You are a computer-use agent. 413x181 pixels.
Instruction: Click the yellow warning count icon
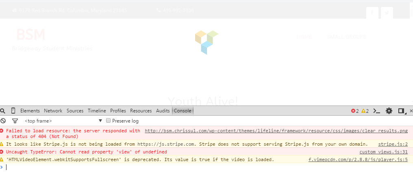click(363, 111)
